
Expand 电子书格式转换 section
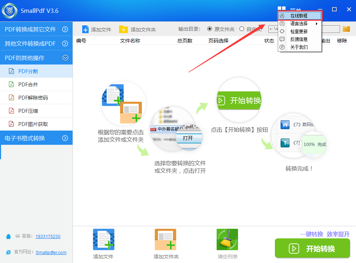(65, 138)
